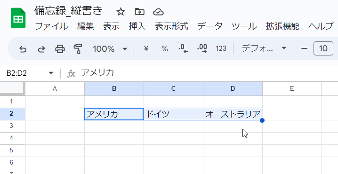Screen dimensions: 338x174
Task: Increase decimal places icon
Action: point(202,48)
